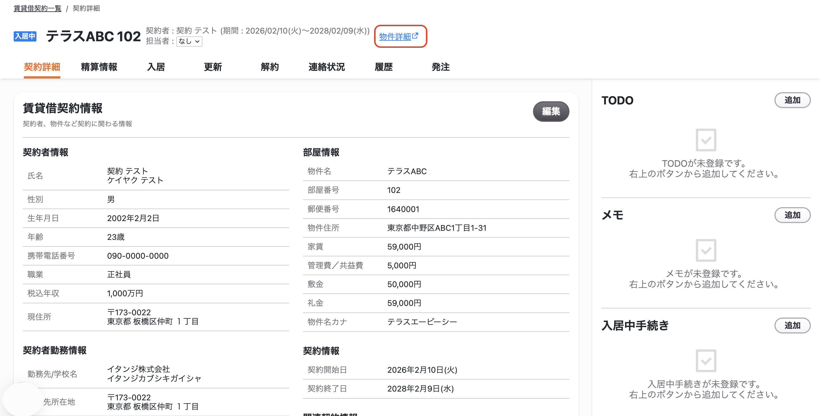
Task: Click the empty メモ checkmark icon
Action: click(x=706, y=250)
